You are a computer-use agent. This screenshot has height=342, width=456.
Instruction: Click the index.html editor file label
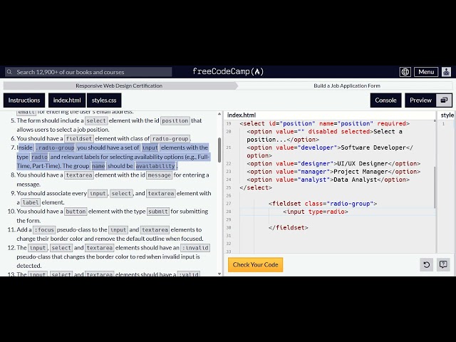[242, 115]
